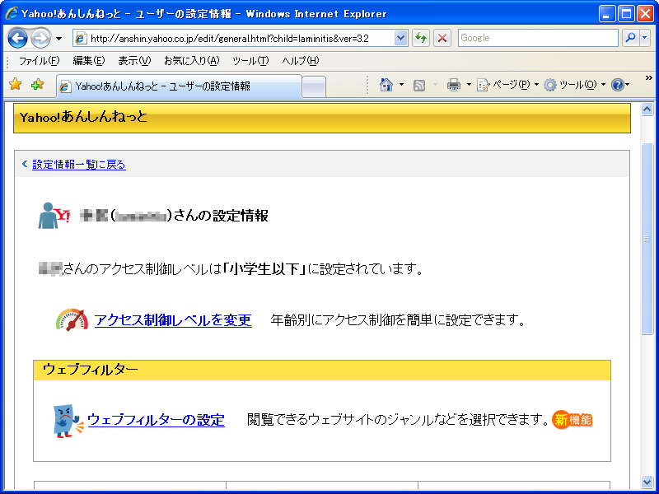Expand the Home button dropdown arrow

401,85
